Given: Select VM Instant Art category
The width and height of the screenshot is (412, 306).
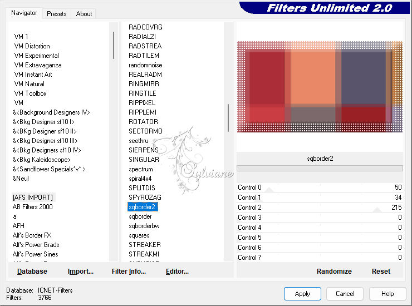Looking at the screenshot, I should [33, 75].
